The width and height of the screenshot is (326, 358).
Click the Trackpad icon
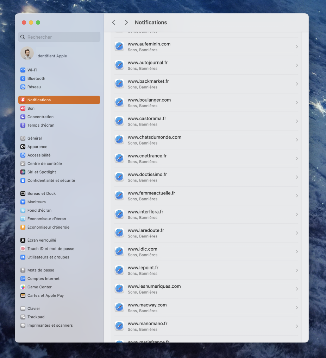[23, 317]
